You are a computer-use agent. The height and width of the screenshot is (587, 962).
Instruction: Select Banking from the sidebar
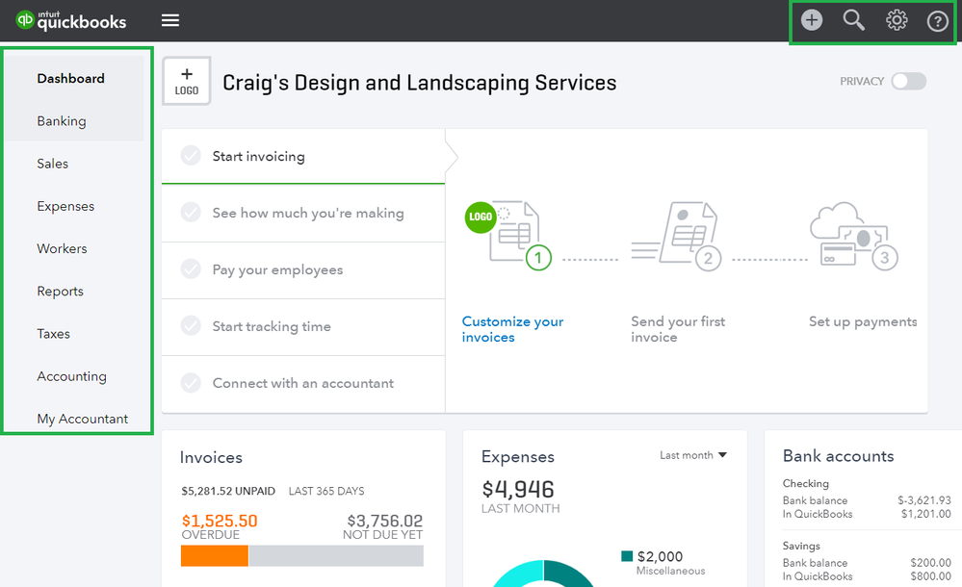63,120
